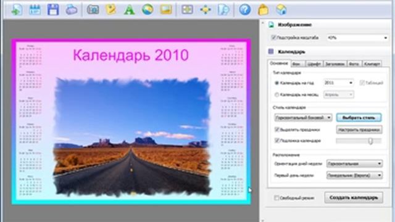
Task: Switch to the Клипарт tab
Action: [372, 64]
